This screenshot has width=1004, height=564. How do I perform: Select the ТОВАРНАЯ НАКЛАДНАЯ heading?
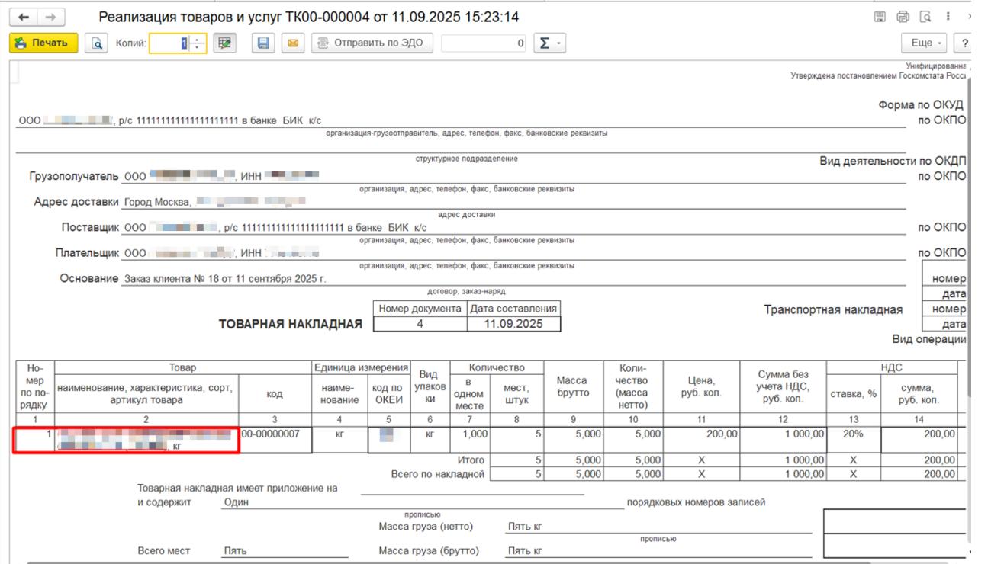pyautogui.click(x=290, y=324)
